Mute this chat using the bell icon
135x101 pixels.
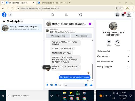(109, 41)
